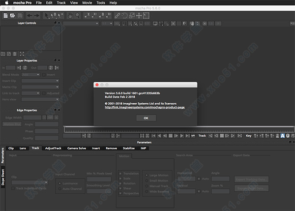Click the timeline scrub bar
This screenshot has height=211, width=295.
pos(179,129)
